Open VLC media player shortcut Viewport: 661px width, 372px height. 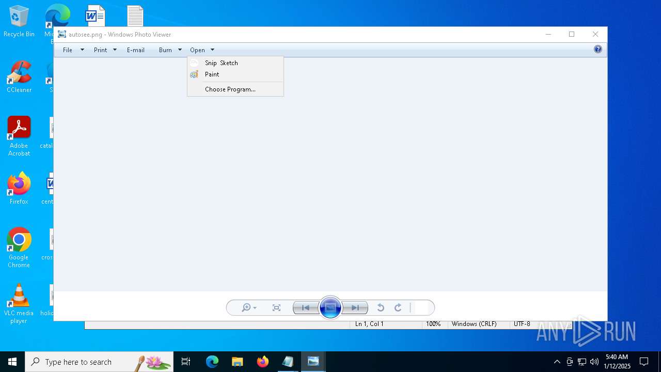[x=19, y=304]
